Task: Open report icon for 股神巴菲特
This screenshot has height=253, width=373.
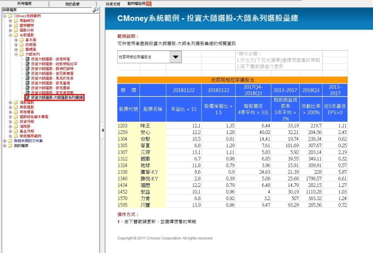Action: pos(28,68)
